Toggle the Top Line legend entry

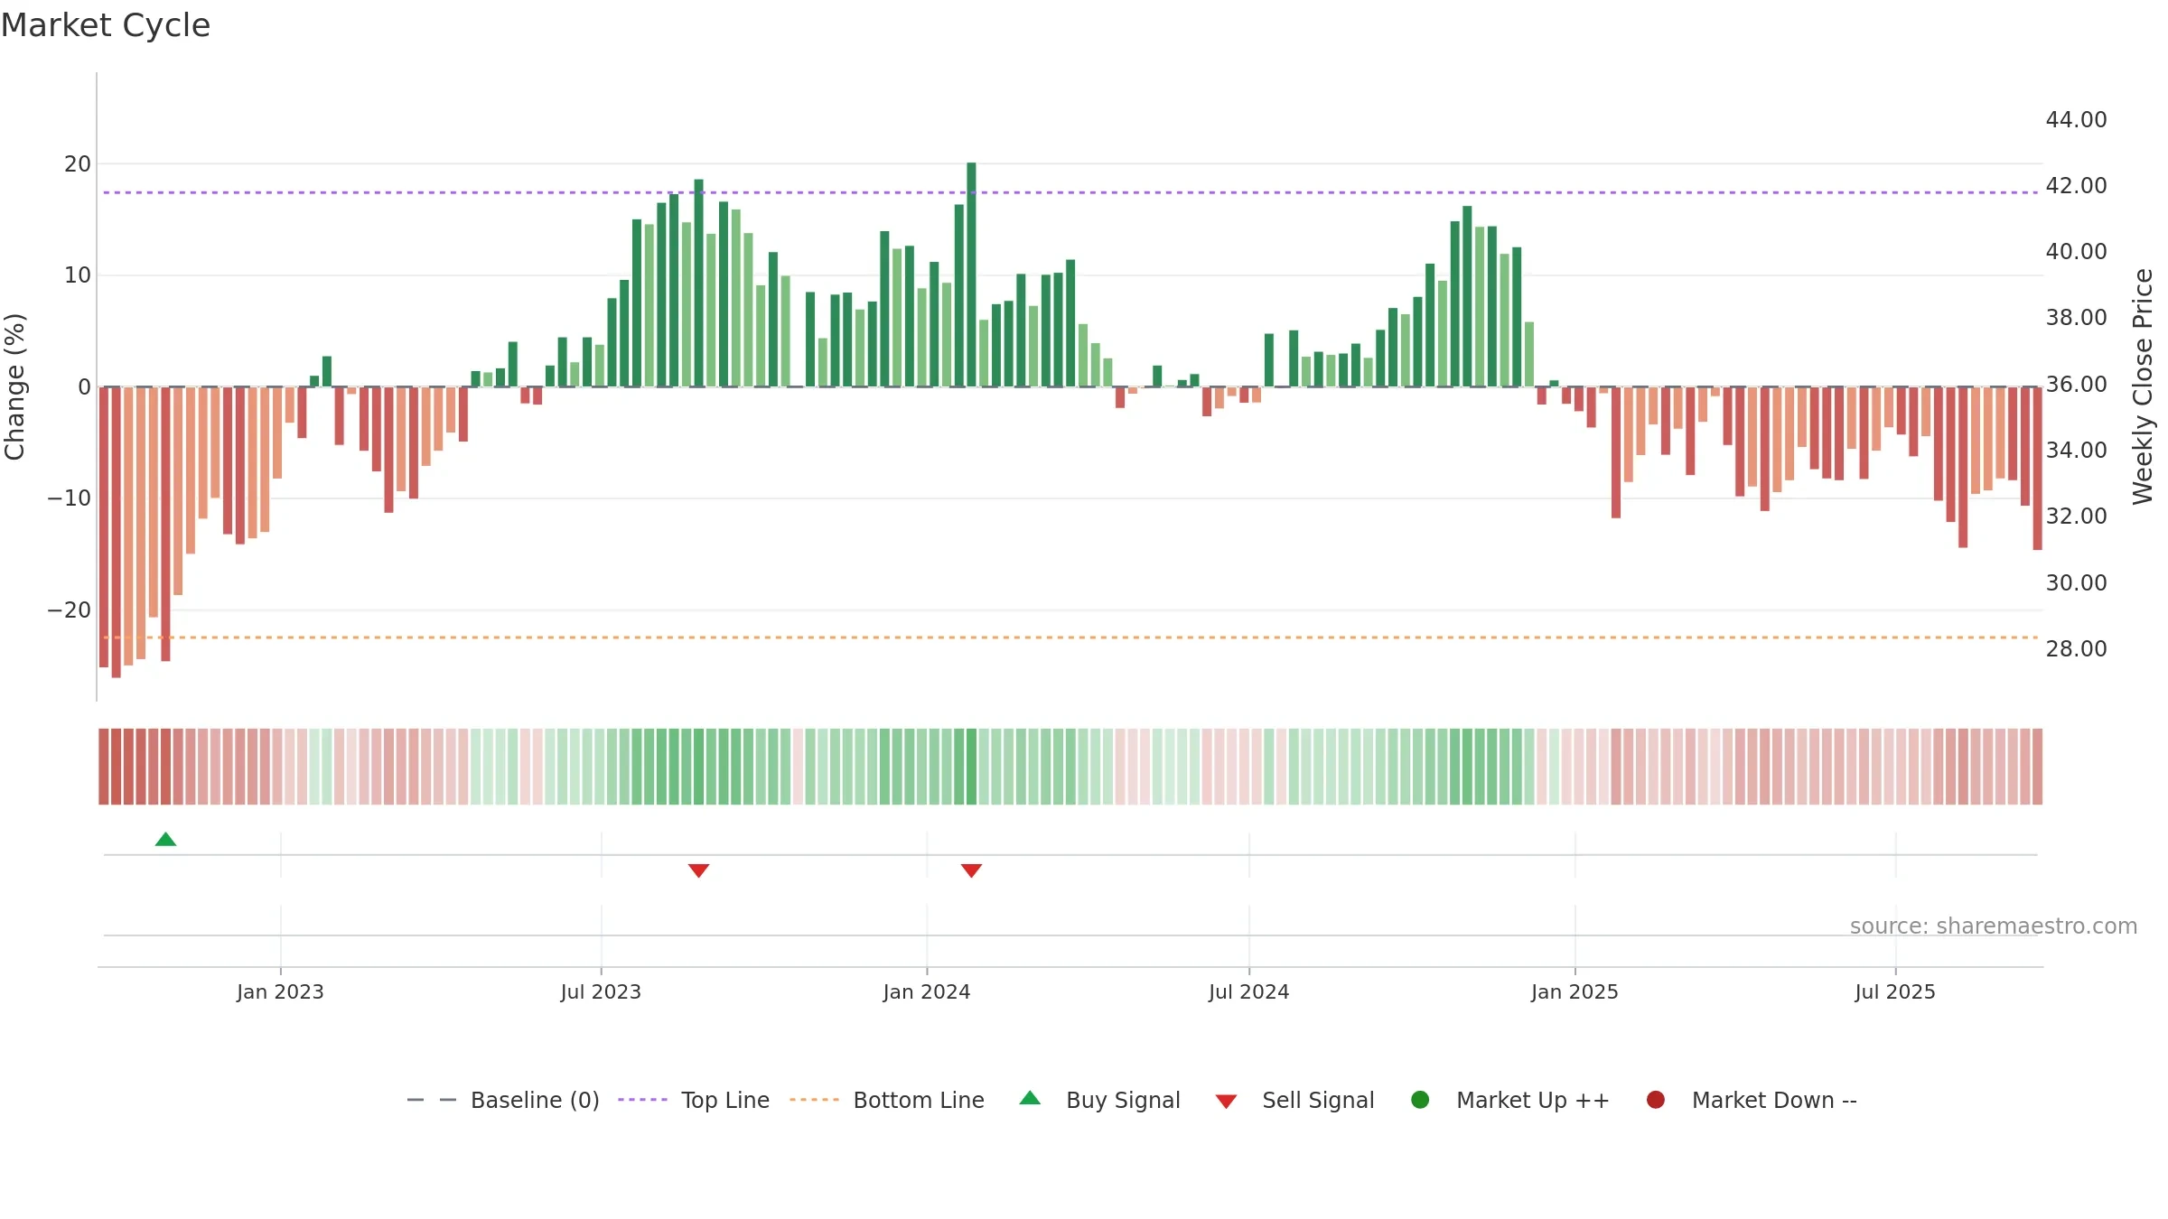694,1100
